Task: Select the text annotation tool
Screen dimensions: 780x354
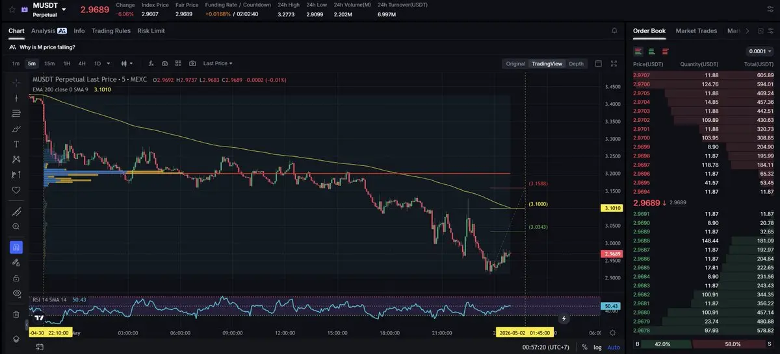Action: 16,144
